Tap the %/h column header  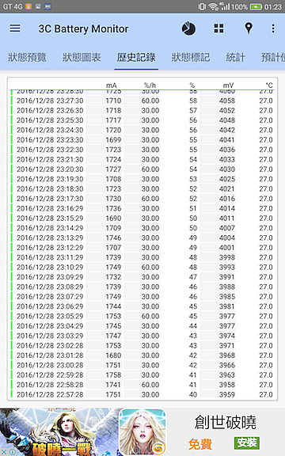tap(150, 85)
